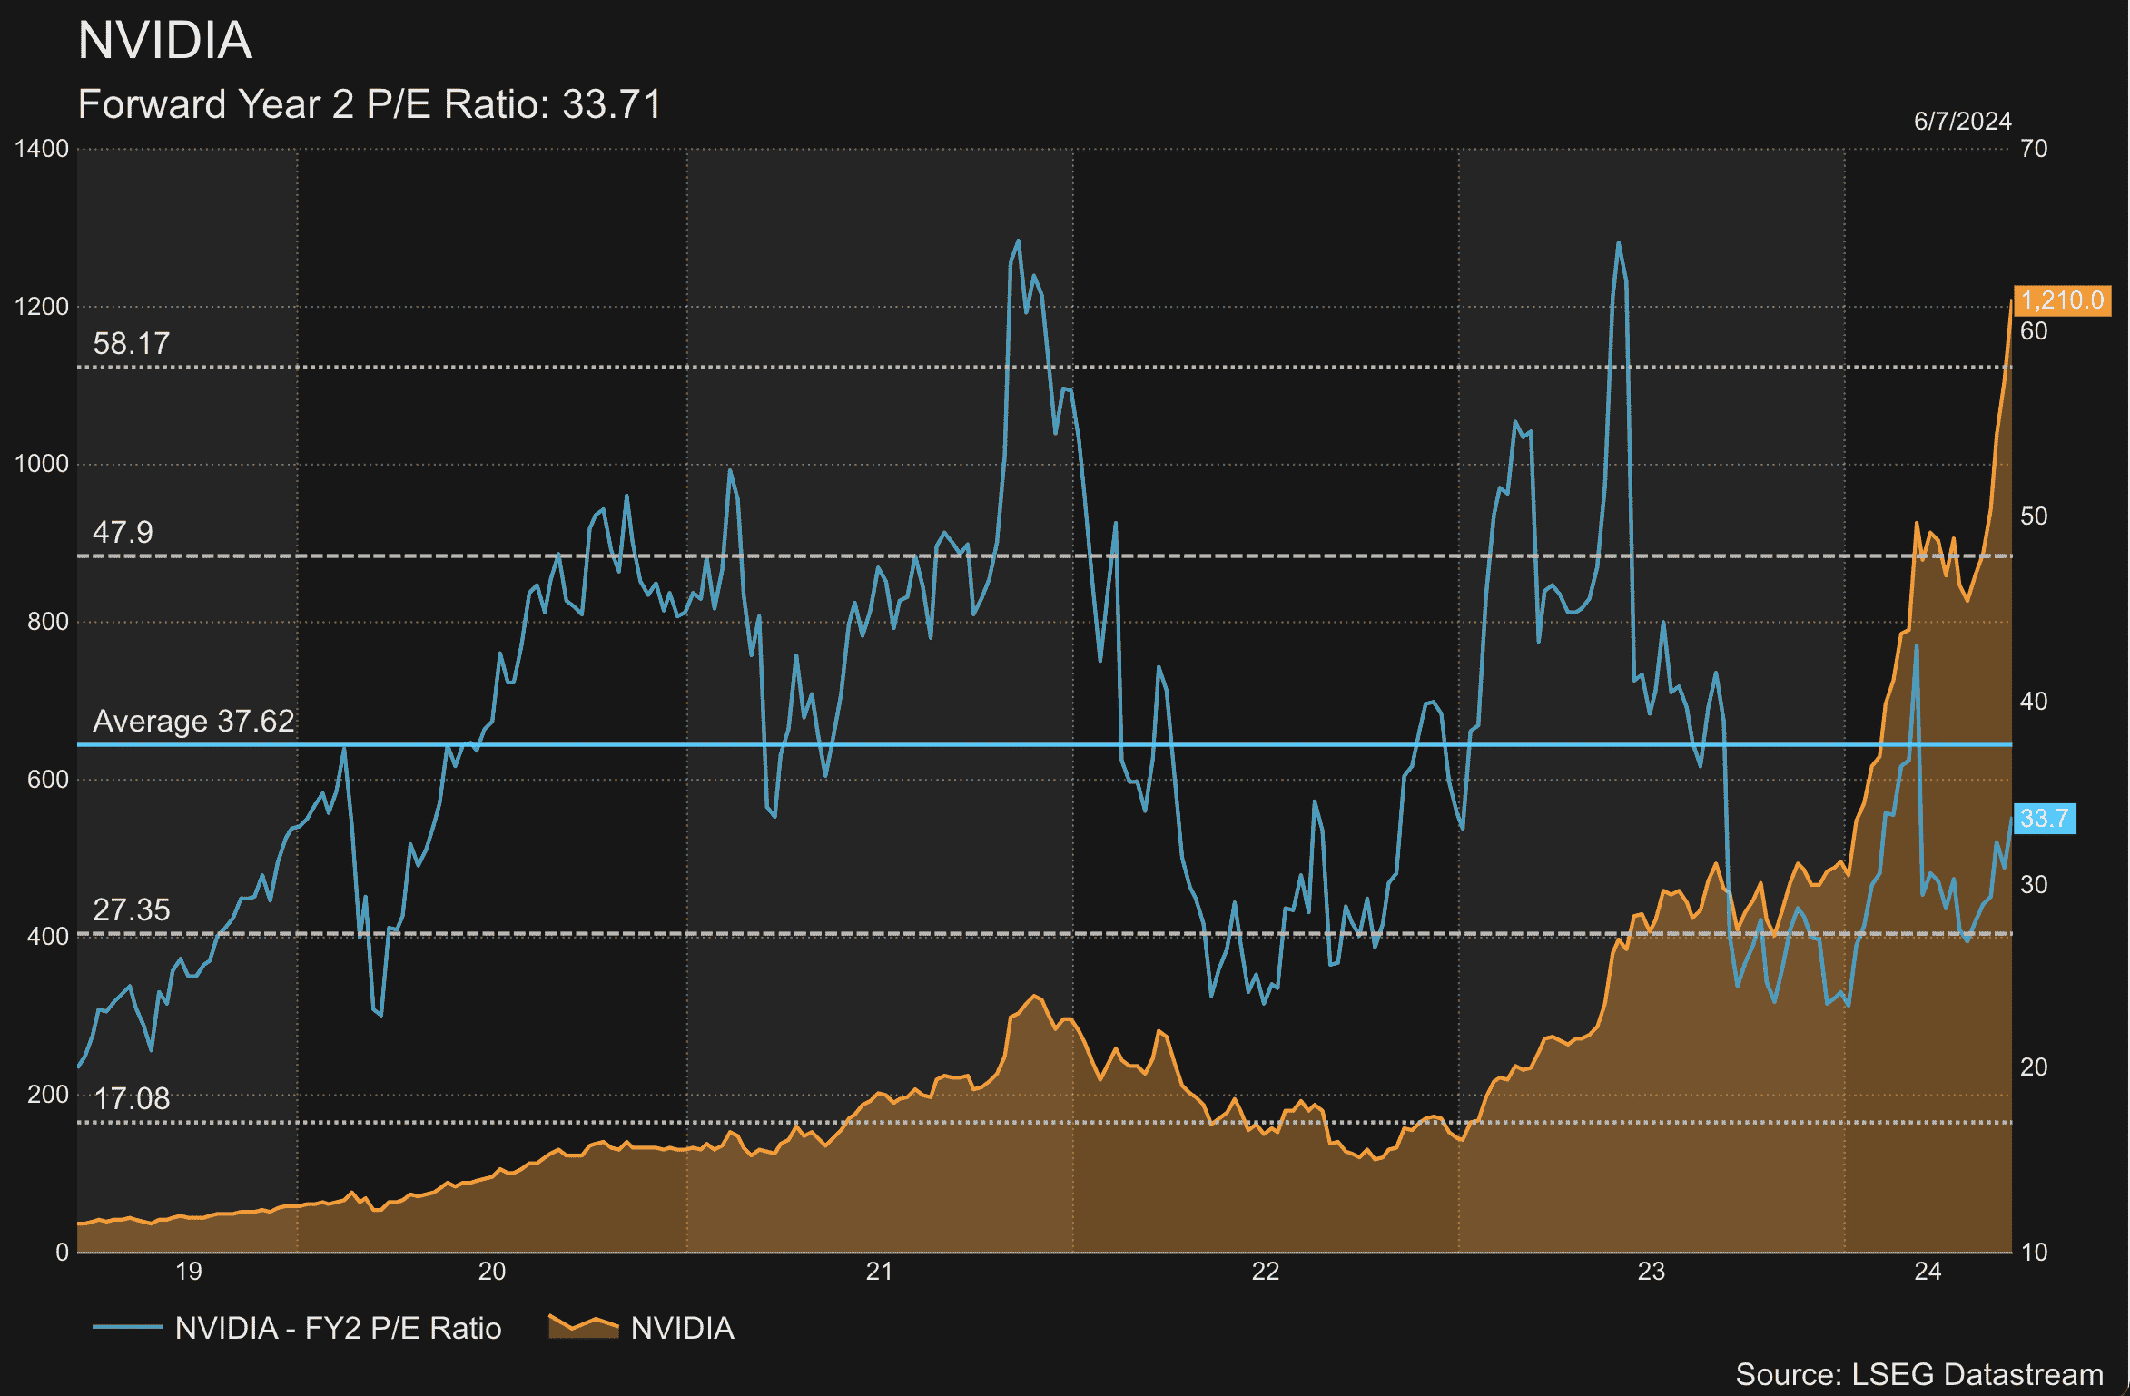Click the year 23 label on the time axis

(x=1652, y=1272)
